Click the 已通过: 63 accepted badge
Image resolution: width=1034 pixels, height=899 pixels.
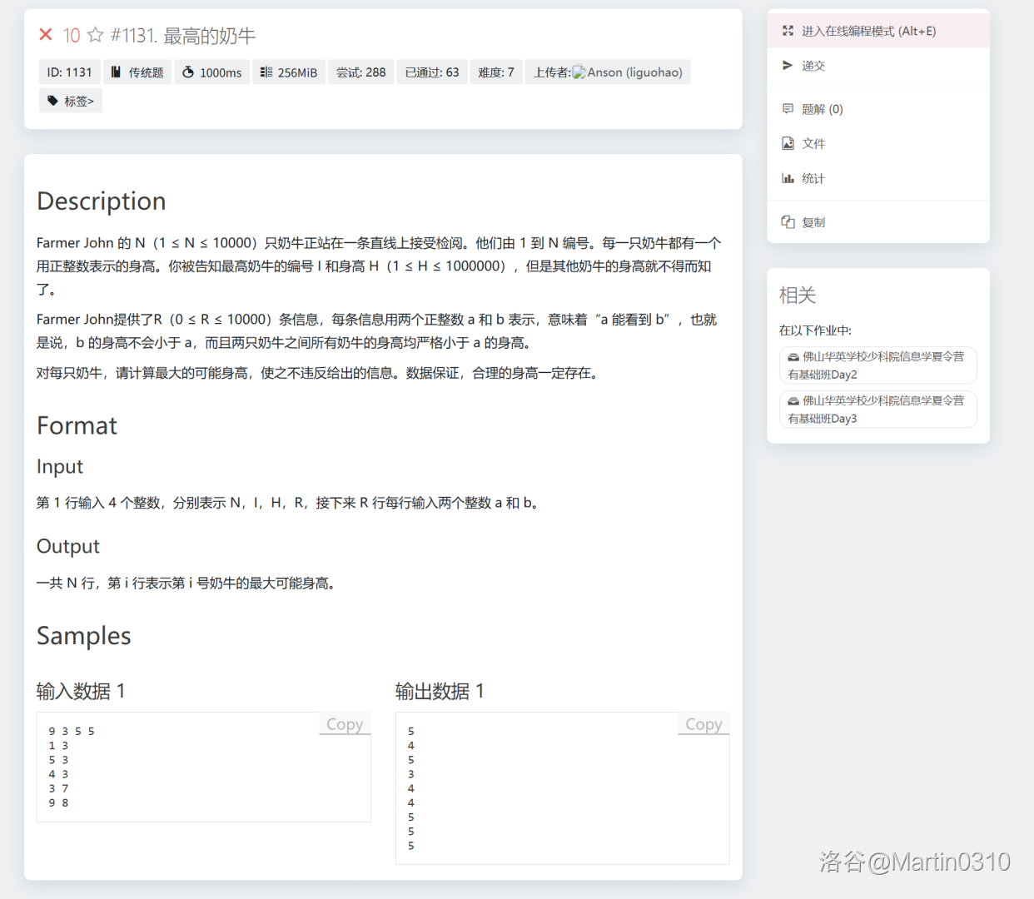[432, 72]
